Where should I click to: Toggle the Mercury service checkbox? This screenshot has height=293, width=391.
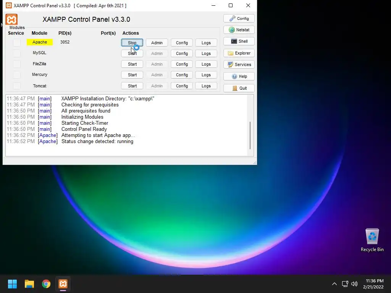(17, 75)
